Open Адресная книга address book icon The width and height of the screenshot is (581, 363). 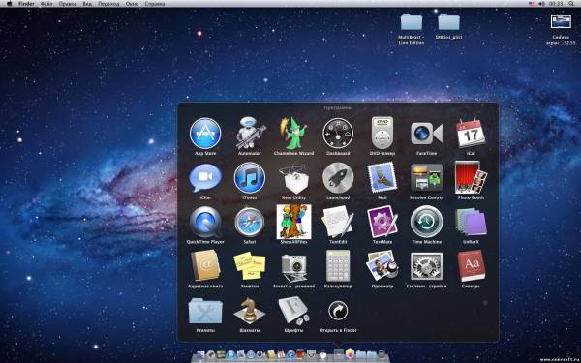coord(205,266)
